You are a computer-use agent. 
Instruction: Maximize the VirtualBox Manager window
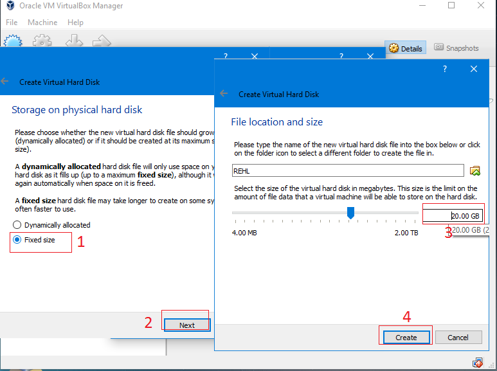451,5
